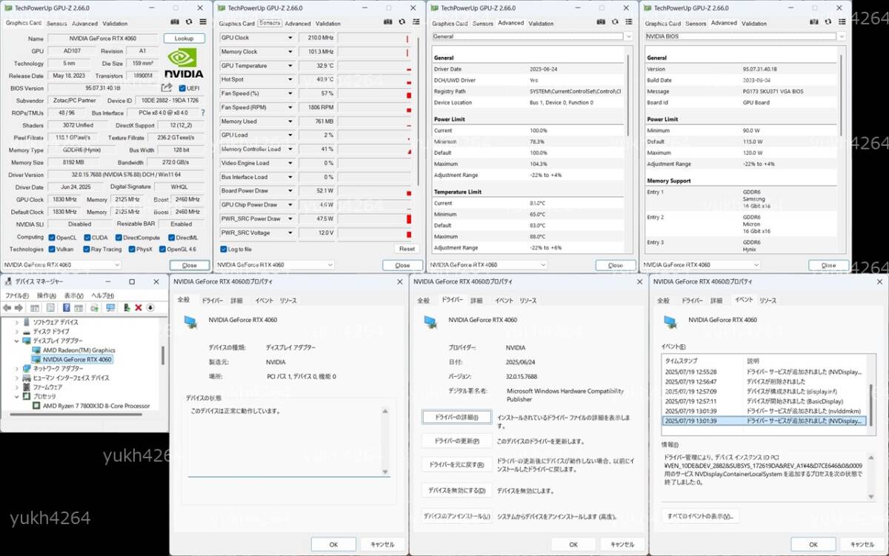Click the monitor scan-hardware icon in Device Manager toolbar

pyautogui.click(x=110, y=307)
